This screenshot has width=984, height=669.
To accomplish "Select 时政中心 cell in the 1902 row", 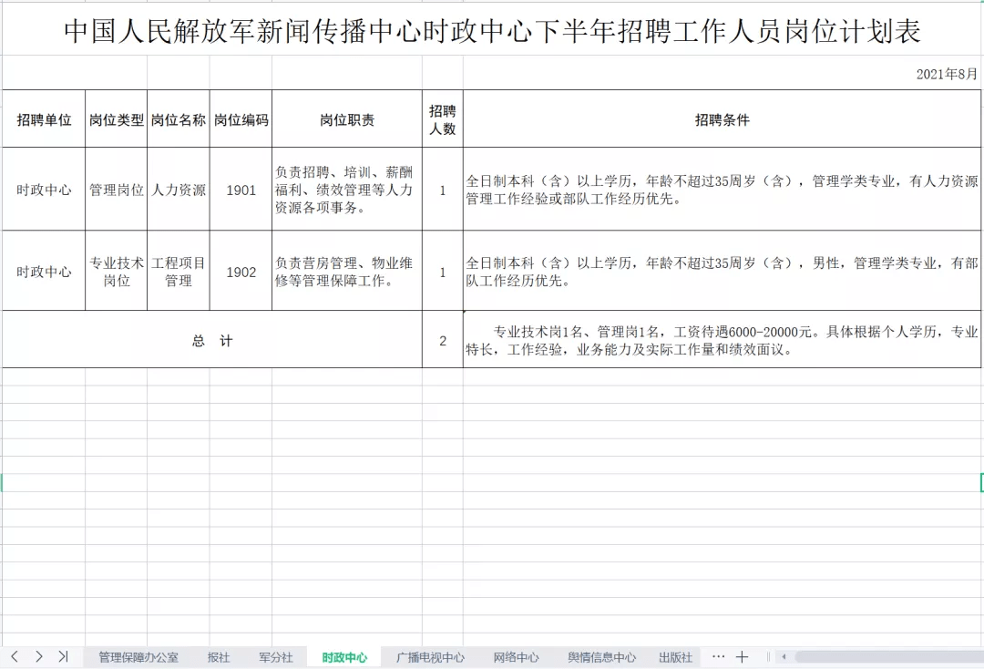I will 44,271.
